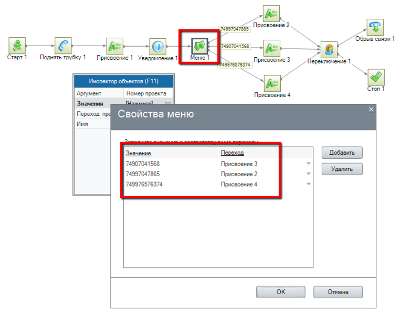Click the Инспектор объектов (F11) title bar
This screenshot has width=401, height=314.
123,81
